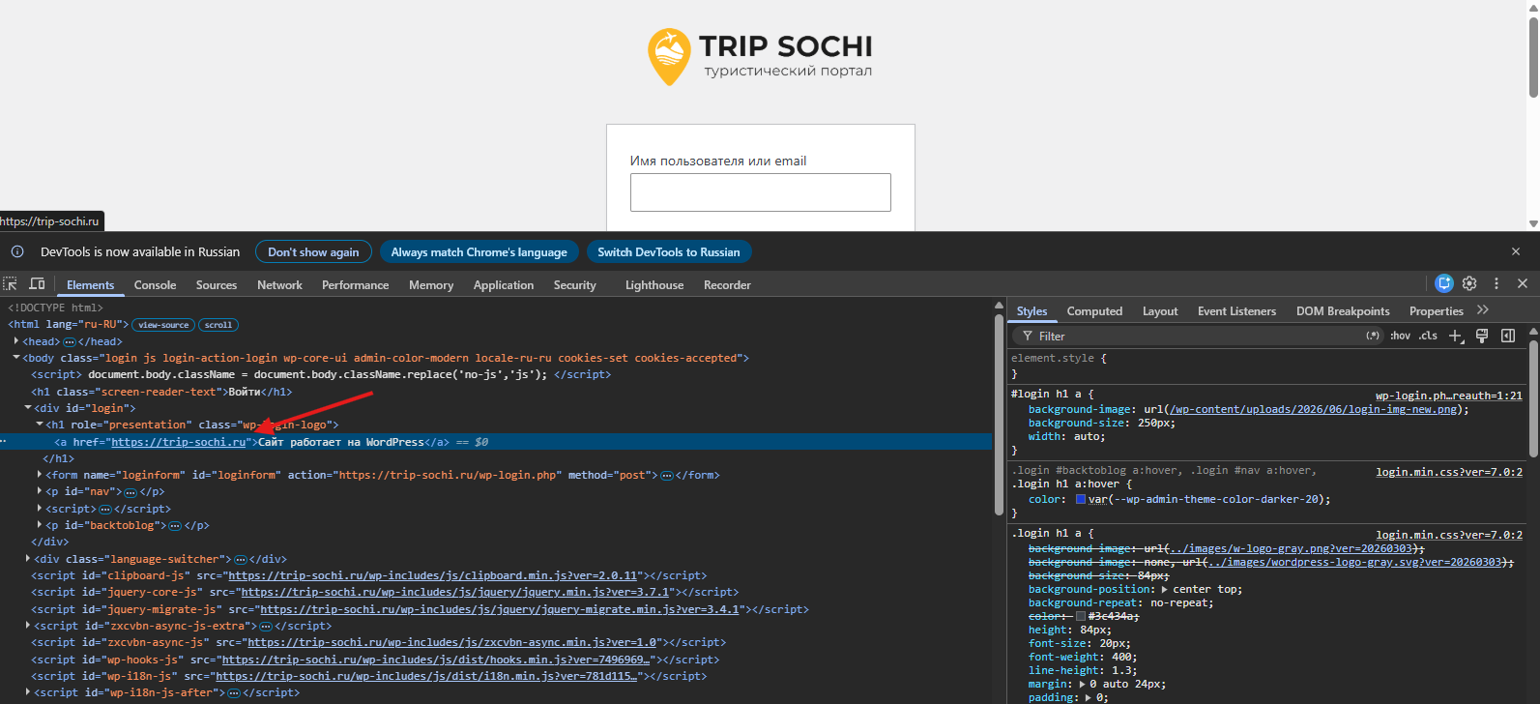Open the Security tab
The image size is (1540, 704).
(x=575, y=285)
